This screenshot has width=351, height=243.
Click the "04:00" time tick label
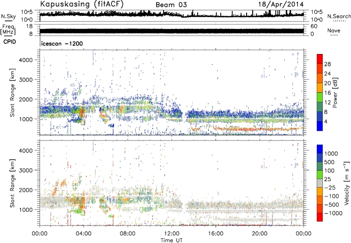coord(84,234)
